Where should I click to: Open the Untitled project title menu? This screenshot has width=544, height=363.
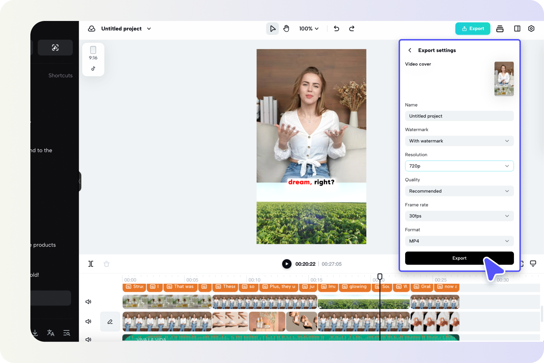click(x=126, y=29)
